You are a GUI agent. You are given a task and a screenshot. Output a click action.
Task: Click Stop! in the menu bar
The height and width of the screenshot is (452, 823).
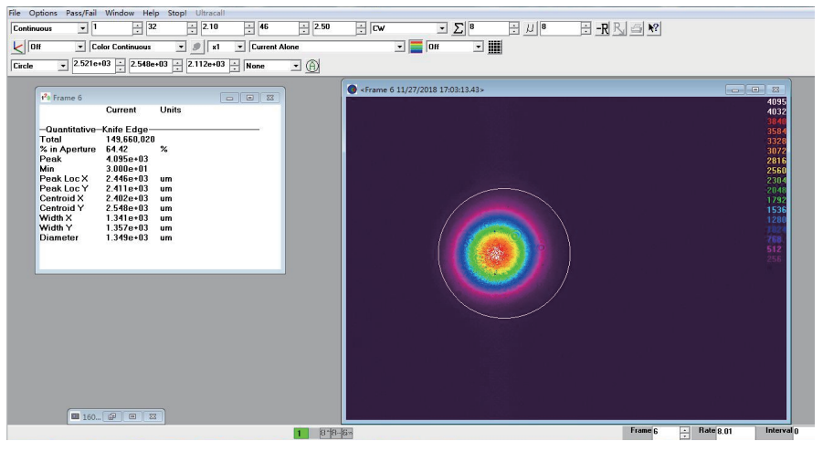pyautogui.click(x=177, y=13)
